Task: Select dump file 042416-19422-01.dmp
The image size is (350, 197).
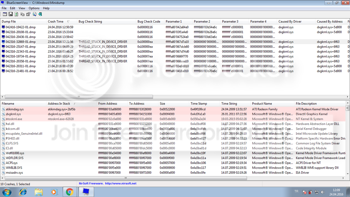Action: (21, 27)
